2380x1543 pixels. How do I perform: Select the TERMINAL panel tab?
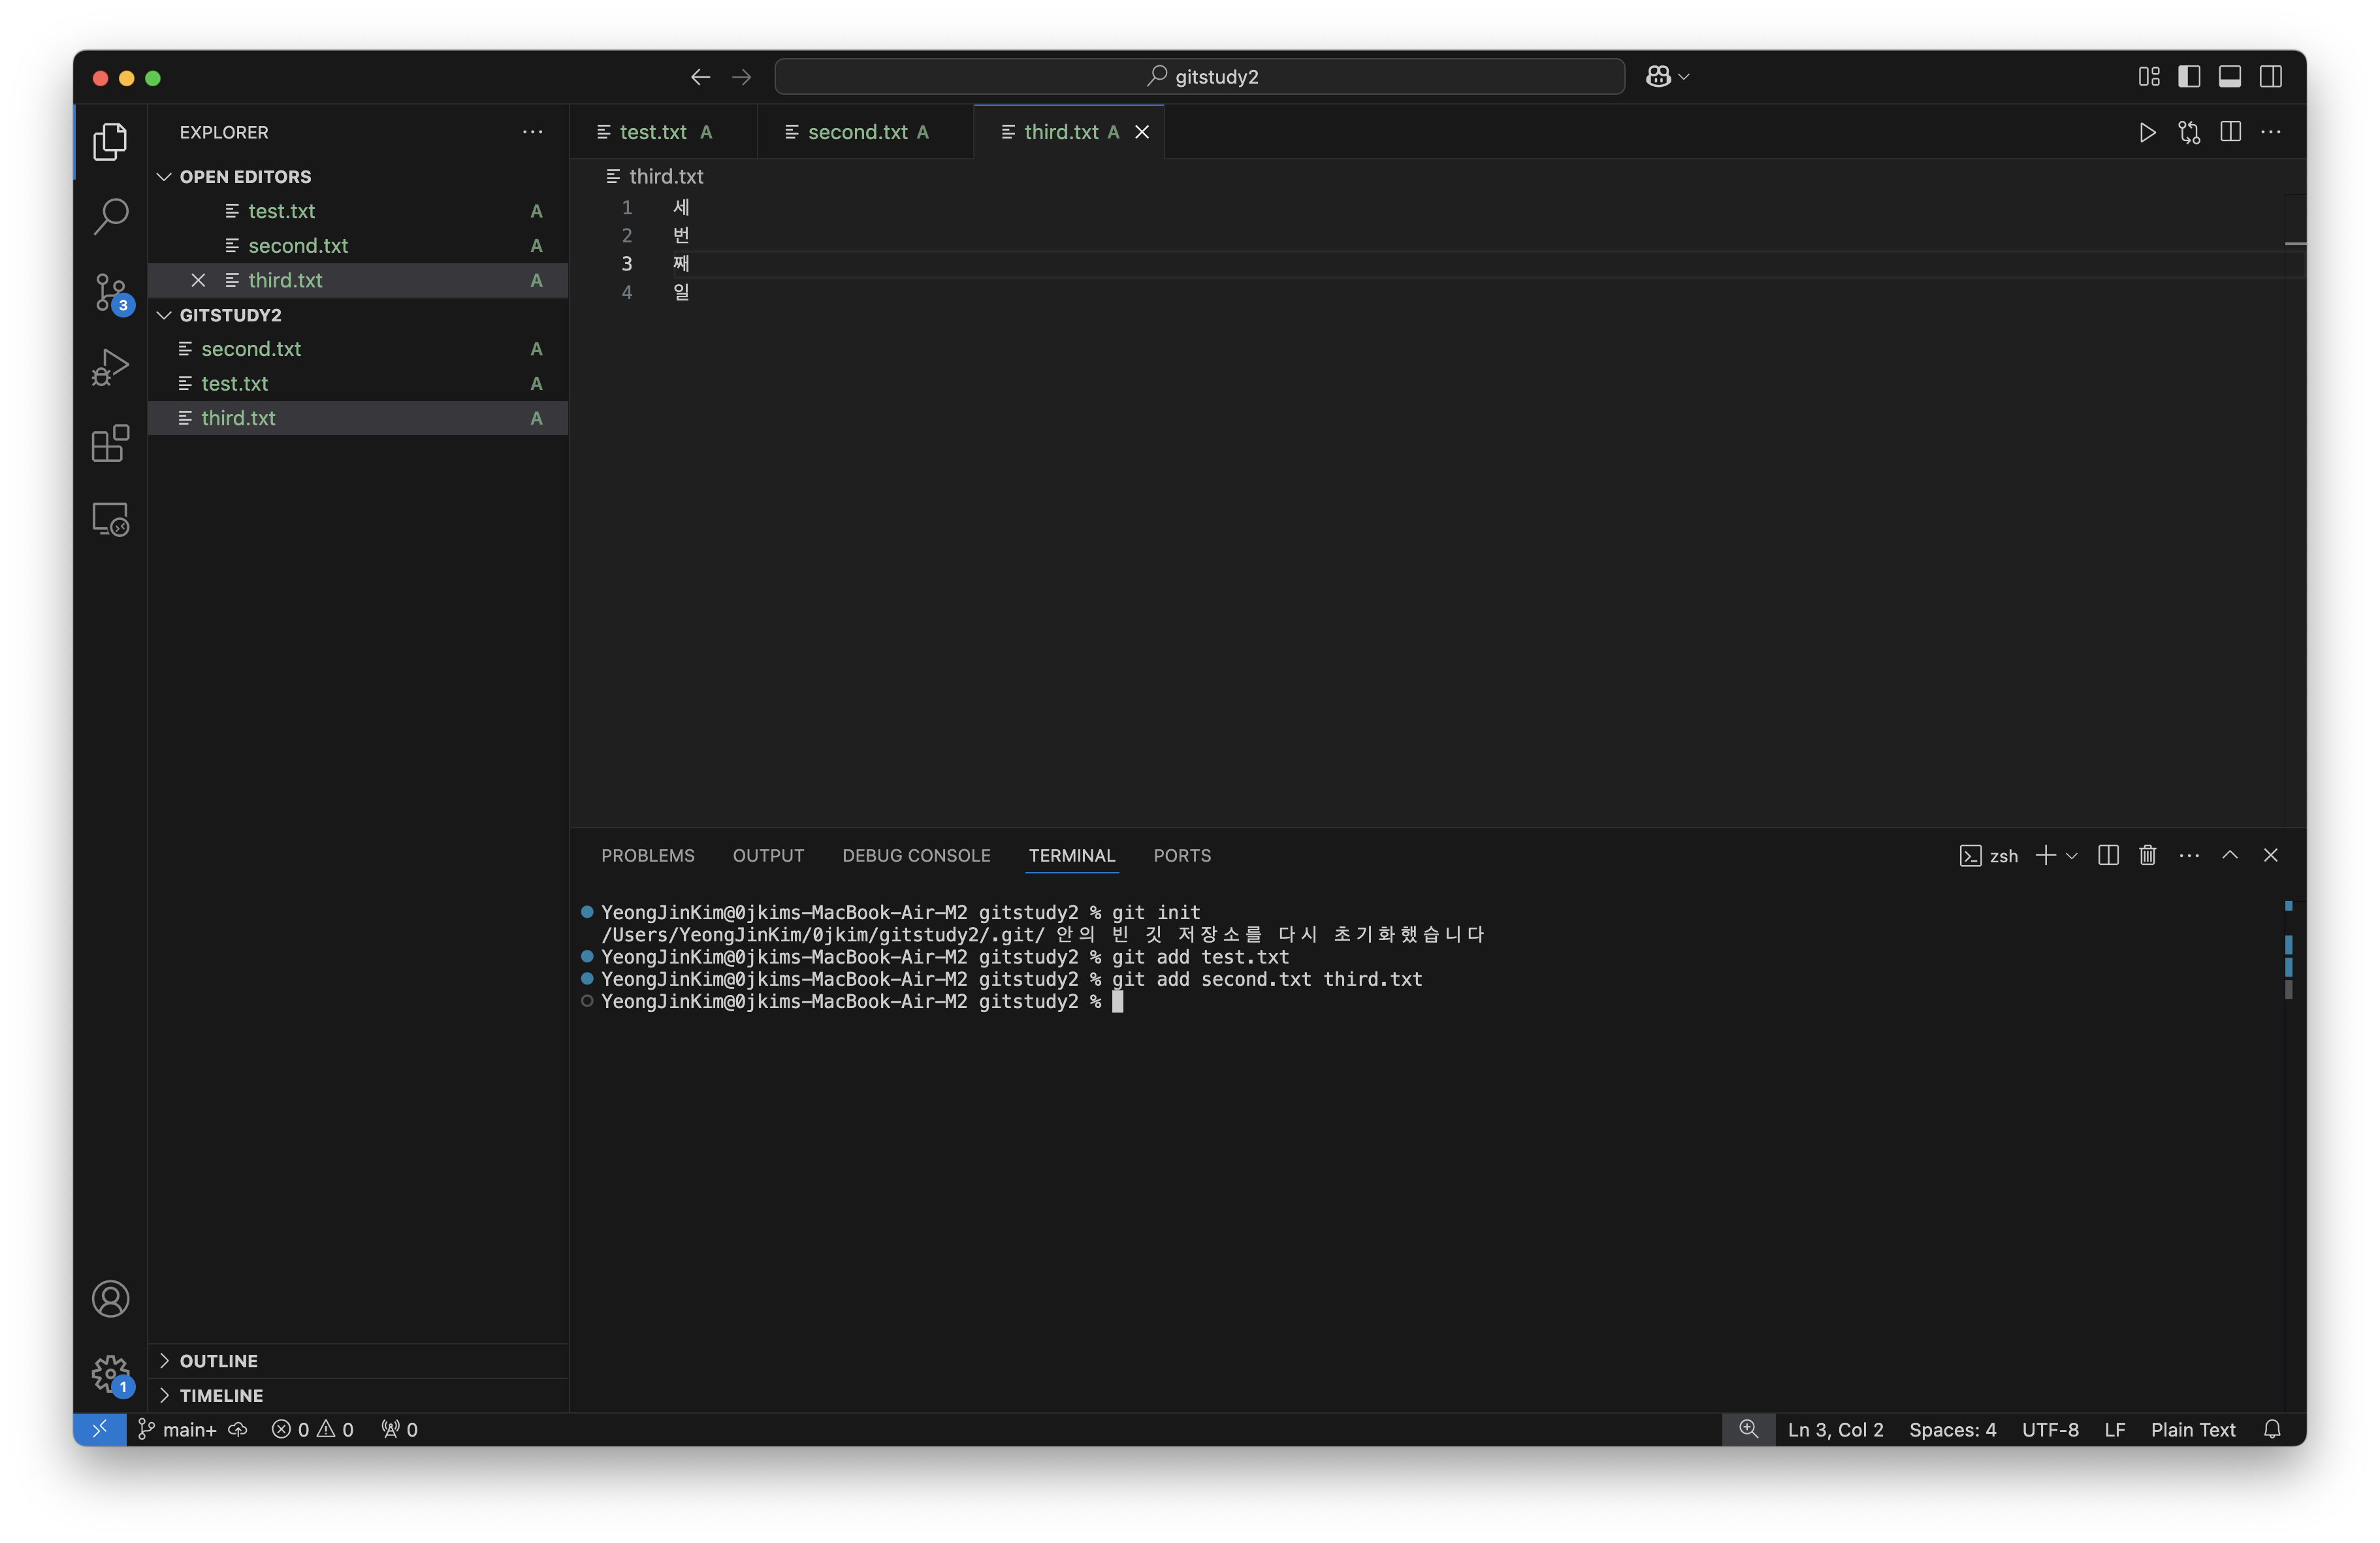[1071, 855]
